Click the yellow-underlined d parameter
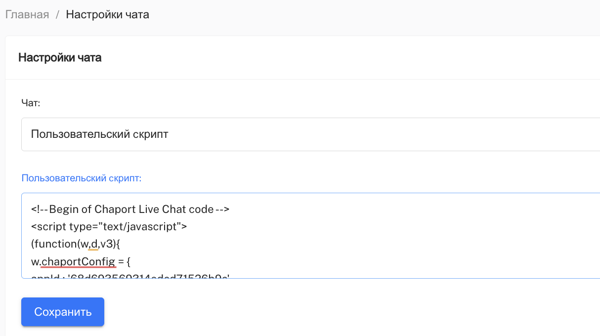Screen dimensions: 600x336 coord(94,244)
